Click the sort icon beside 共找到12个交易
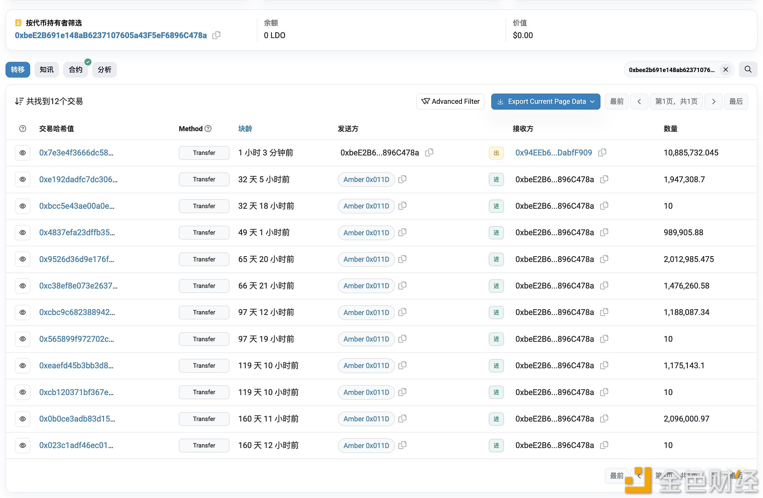 click(x=19, y=101)
